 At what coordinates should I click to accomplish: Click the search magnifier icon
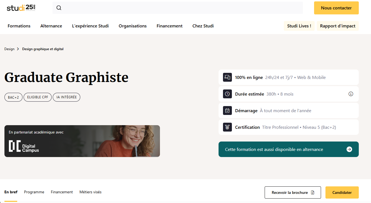pyautogui.click(x=59, y=8)
